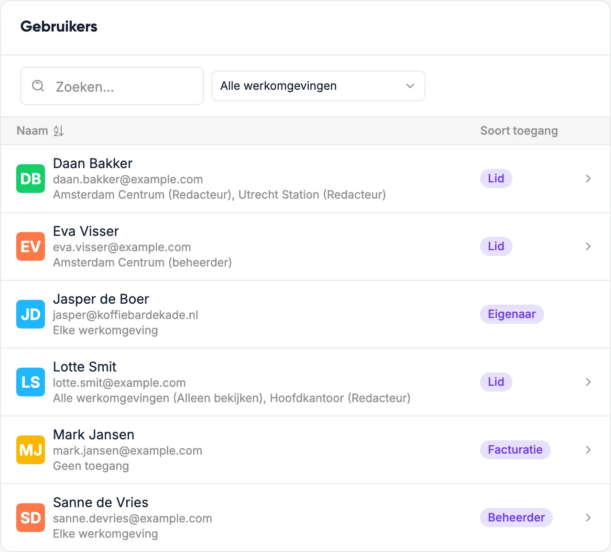Select the name Eva Visser
This screenshot has width=611, height=552.
[86, 231]
